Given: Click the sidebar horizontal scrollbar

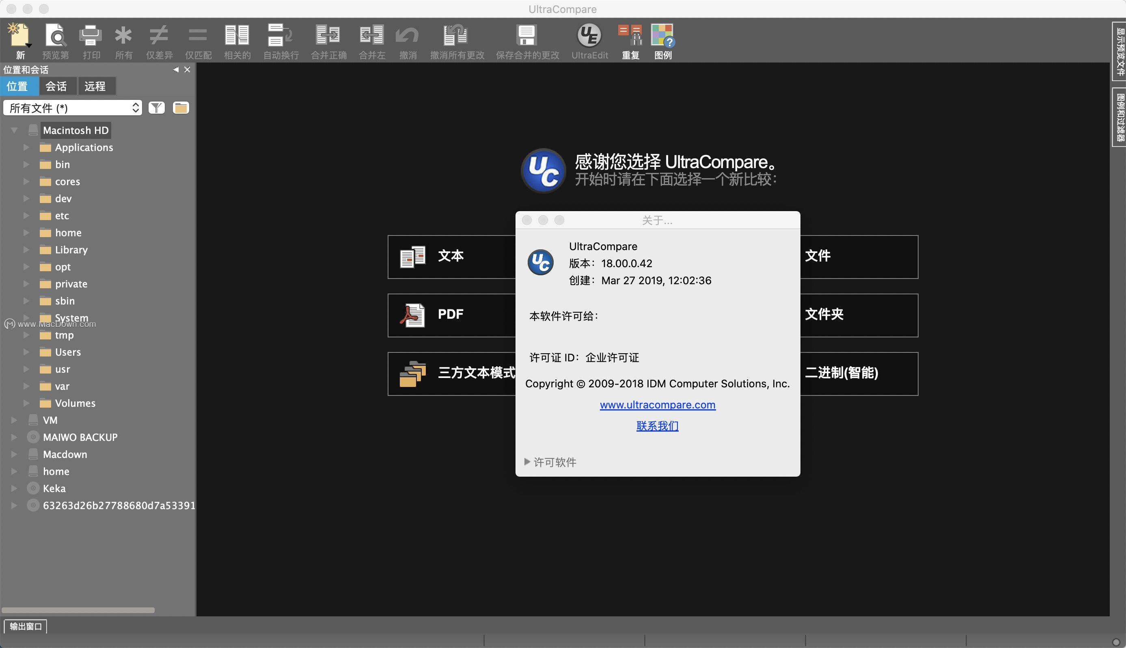Looking at the screenshot, I should tap(78, 610).
